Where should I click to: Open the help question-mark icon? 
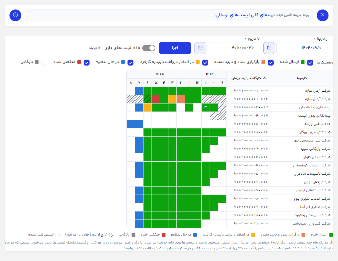pyautogui.click(x=15, y=15)
